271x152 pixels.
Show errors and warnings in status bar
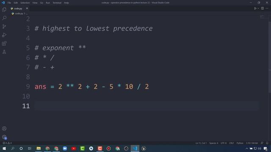coord(7,143)
